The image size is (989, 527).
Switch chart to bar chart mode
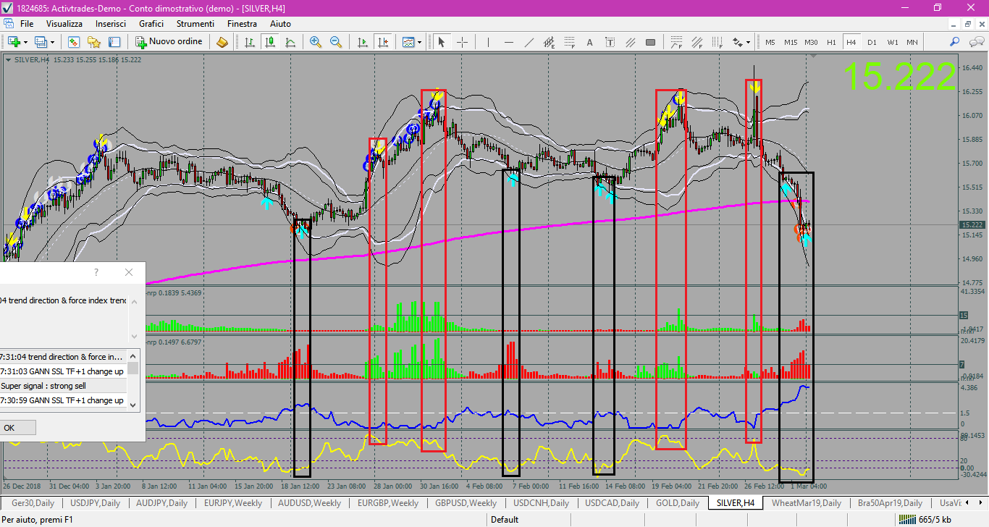click(250, 42)
